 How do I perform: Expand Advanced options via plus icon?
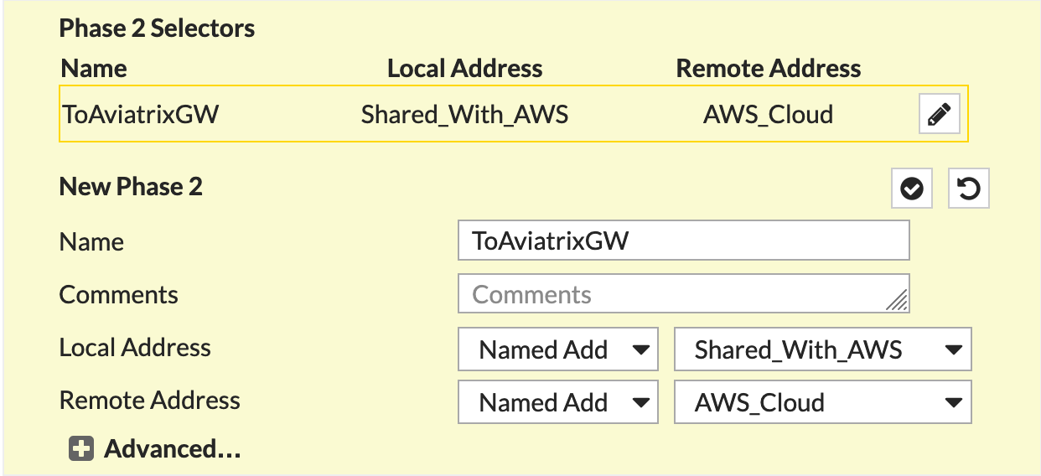click(80, 449)
